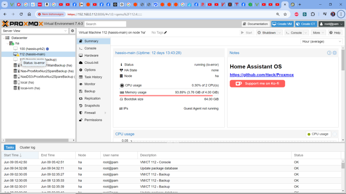Click the Start button

tap(247, 33)
